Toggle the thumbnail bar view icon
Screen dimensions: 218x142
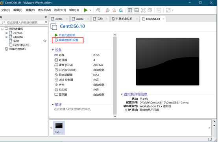(x=137, y=10)
